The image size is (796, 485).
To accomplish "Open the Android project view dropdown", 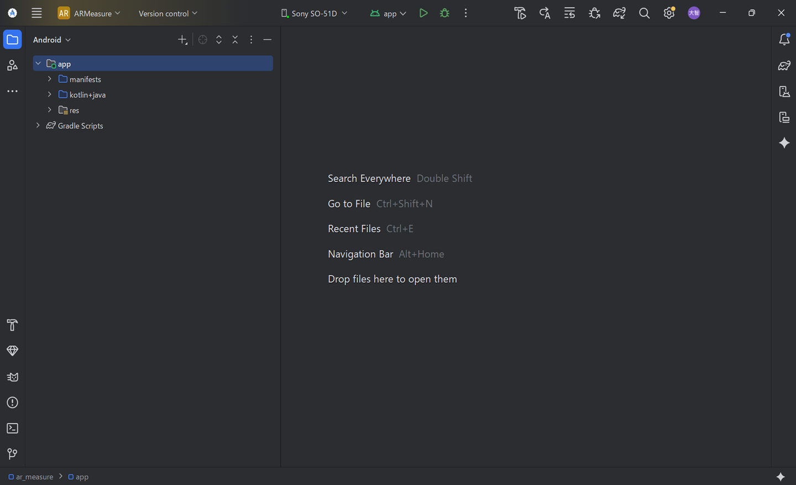I will (x=52, y=40).
